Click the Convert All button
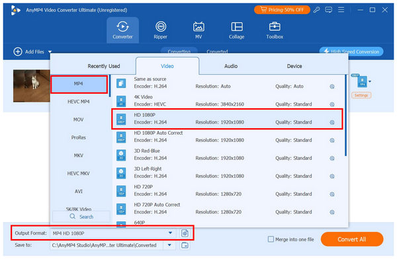Screen dimensions: 397x259 tap(352, 239)
